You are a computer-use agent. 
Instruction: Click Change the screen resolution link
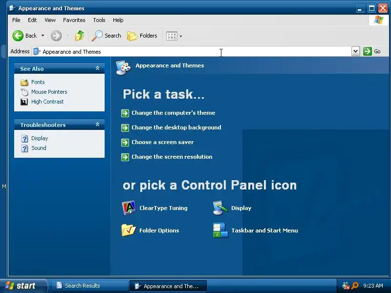(172, 157)
